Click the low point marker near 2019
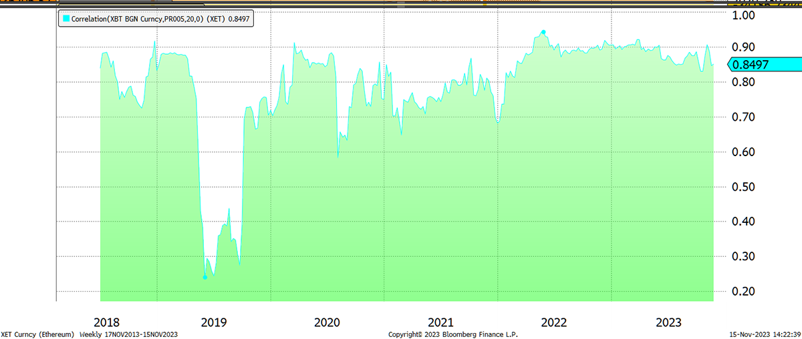Viewport: 802px width, 339px height. coord(205,277)
